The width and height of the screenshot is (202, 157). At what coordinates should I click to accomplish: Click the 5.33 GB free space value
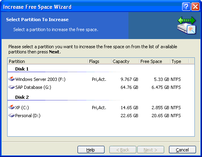click(161, 79)
